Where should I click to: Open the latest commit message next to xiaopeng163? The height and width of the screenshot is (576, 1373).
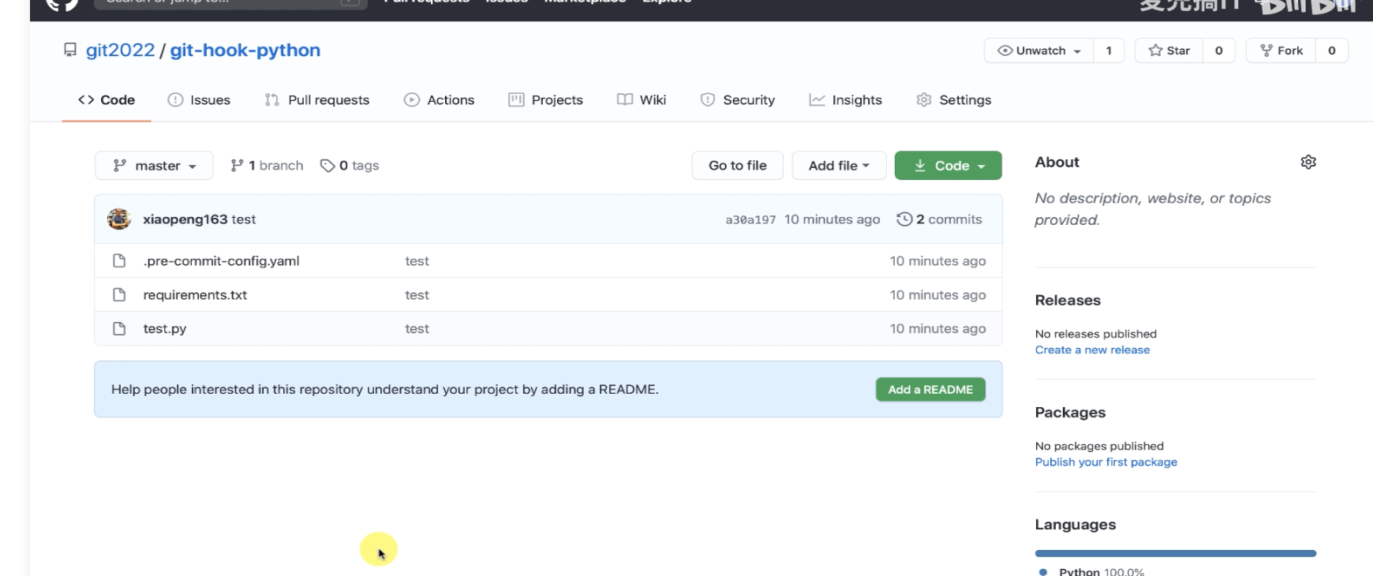244,219
